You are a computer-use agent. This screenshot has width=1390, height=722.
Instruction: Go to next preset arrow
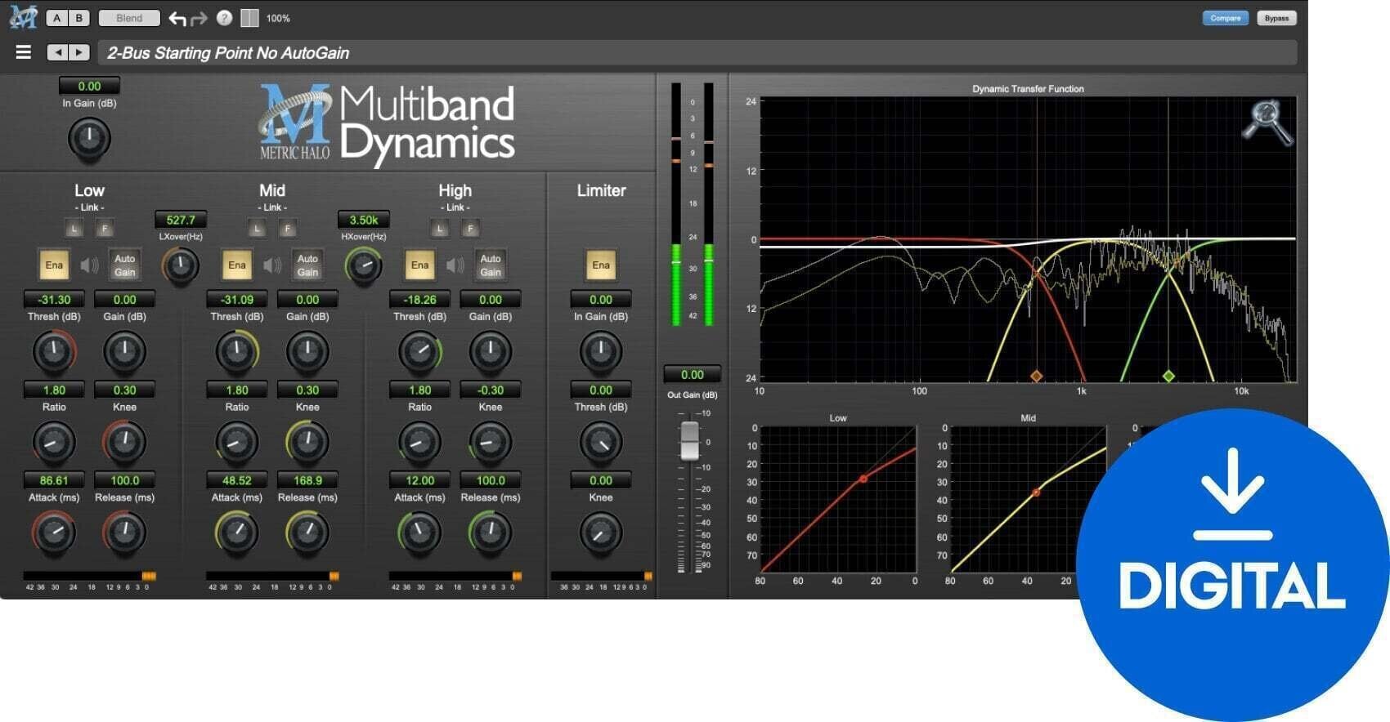click(x=78, y=52)
